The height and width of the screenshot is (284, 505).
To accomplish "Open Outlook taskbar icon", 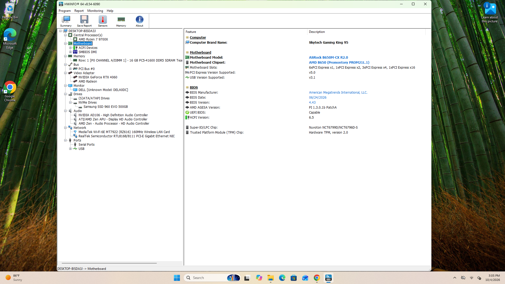I will tap(305, 278).
